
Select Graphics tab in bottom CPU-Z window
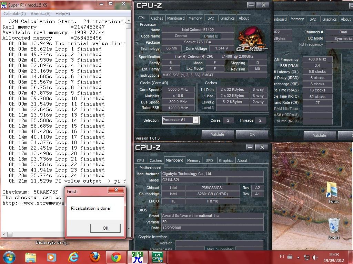[x=226, y=161]
